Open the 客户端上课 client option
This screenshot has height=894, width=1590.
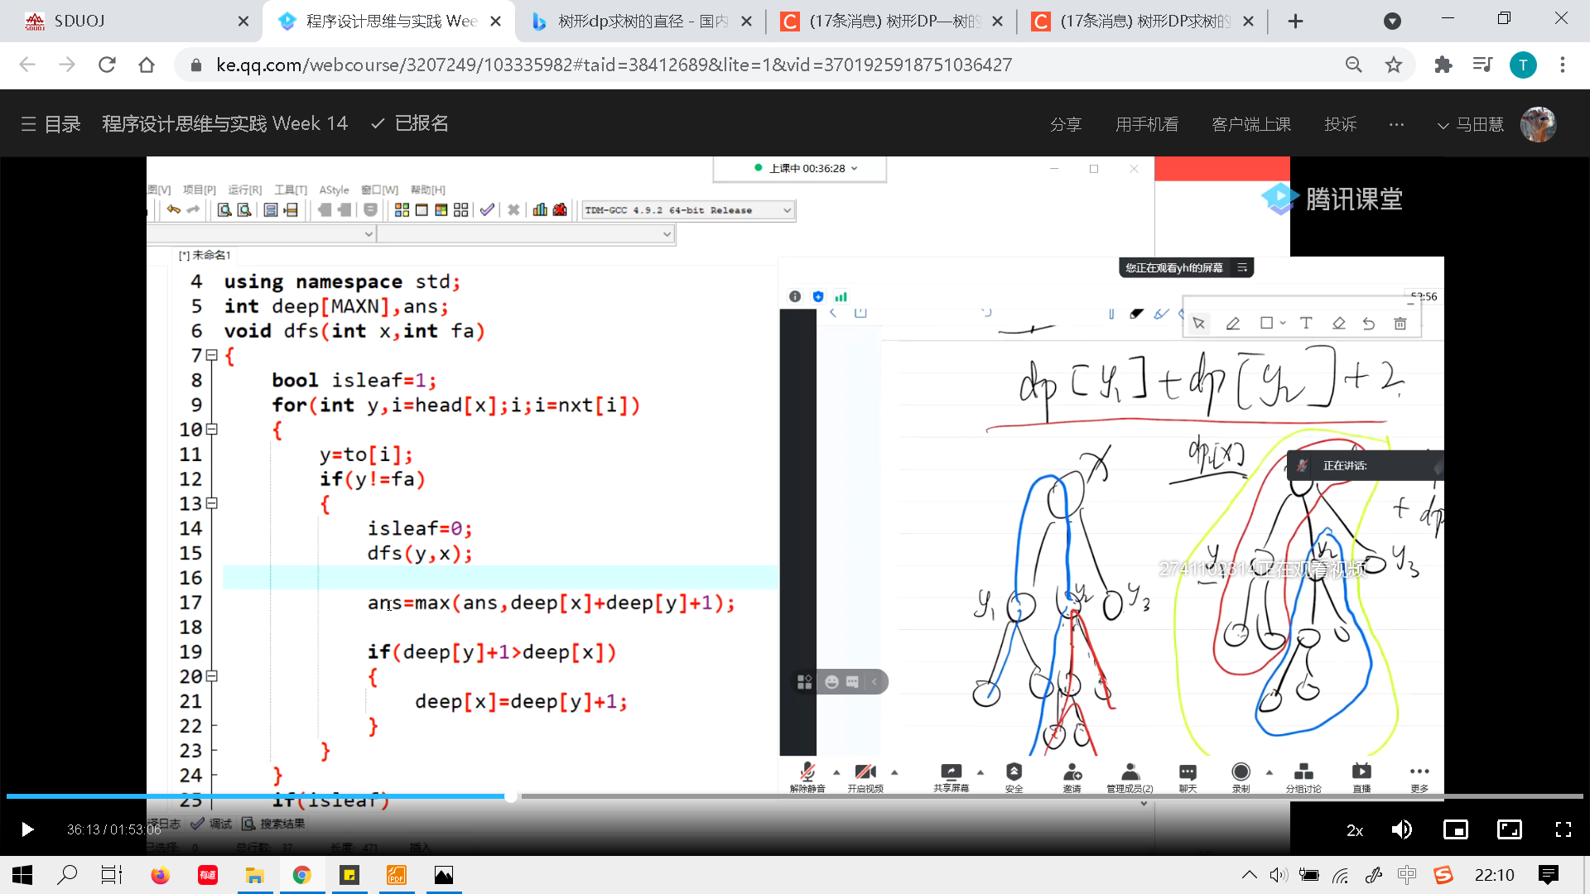(x=1250, y=124)
